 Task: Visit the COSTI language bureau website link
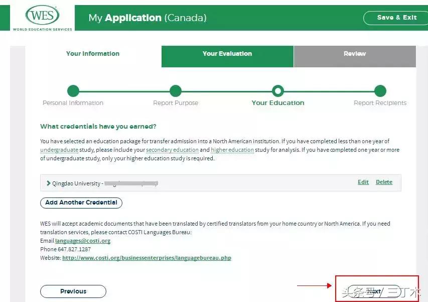[147, 258]
